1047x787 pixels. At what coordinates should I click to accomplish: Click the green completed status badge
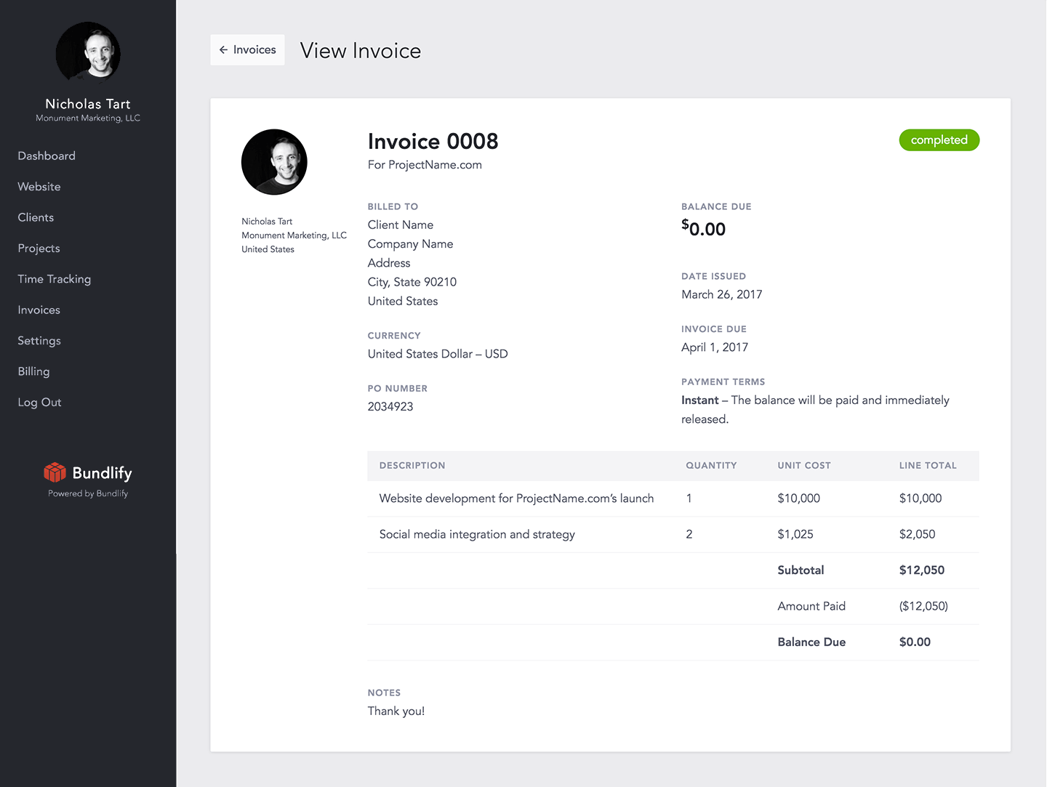pos(939,140)
